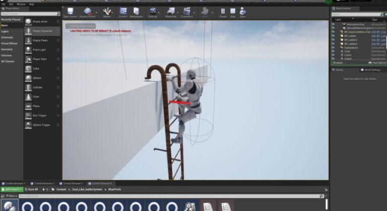Select Empty Pawn in Place Actors
This screenshot has width=387, height=211.
click(42, 40)
